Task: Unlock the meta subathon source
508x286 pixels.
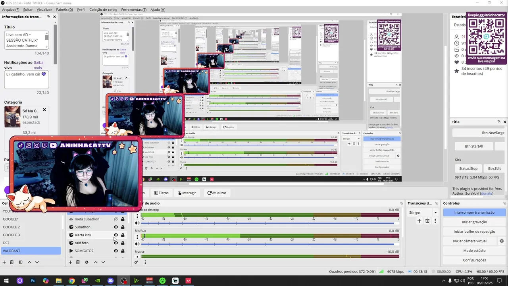Action: click(123, 219)
